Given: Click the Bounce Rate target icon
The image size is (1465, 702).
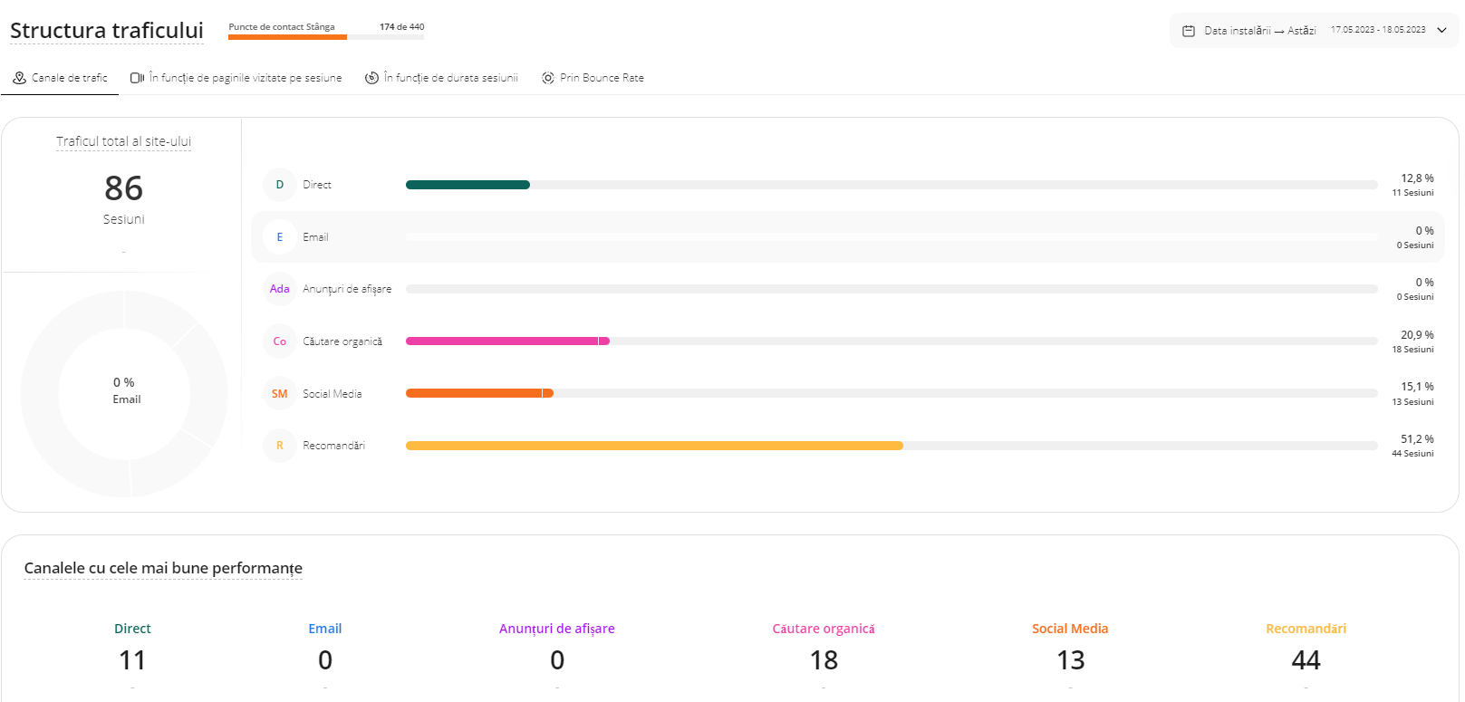Looking at the screenshot, I should coord(548,78).
